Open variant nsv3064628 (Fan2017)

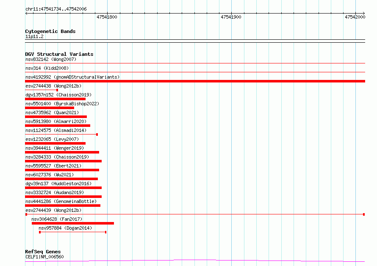57,219
